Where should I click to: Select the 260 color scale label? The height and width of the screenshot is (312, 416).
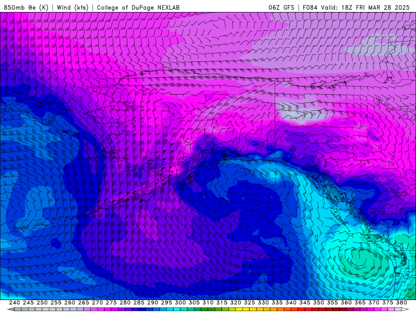tap(70, 303)
